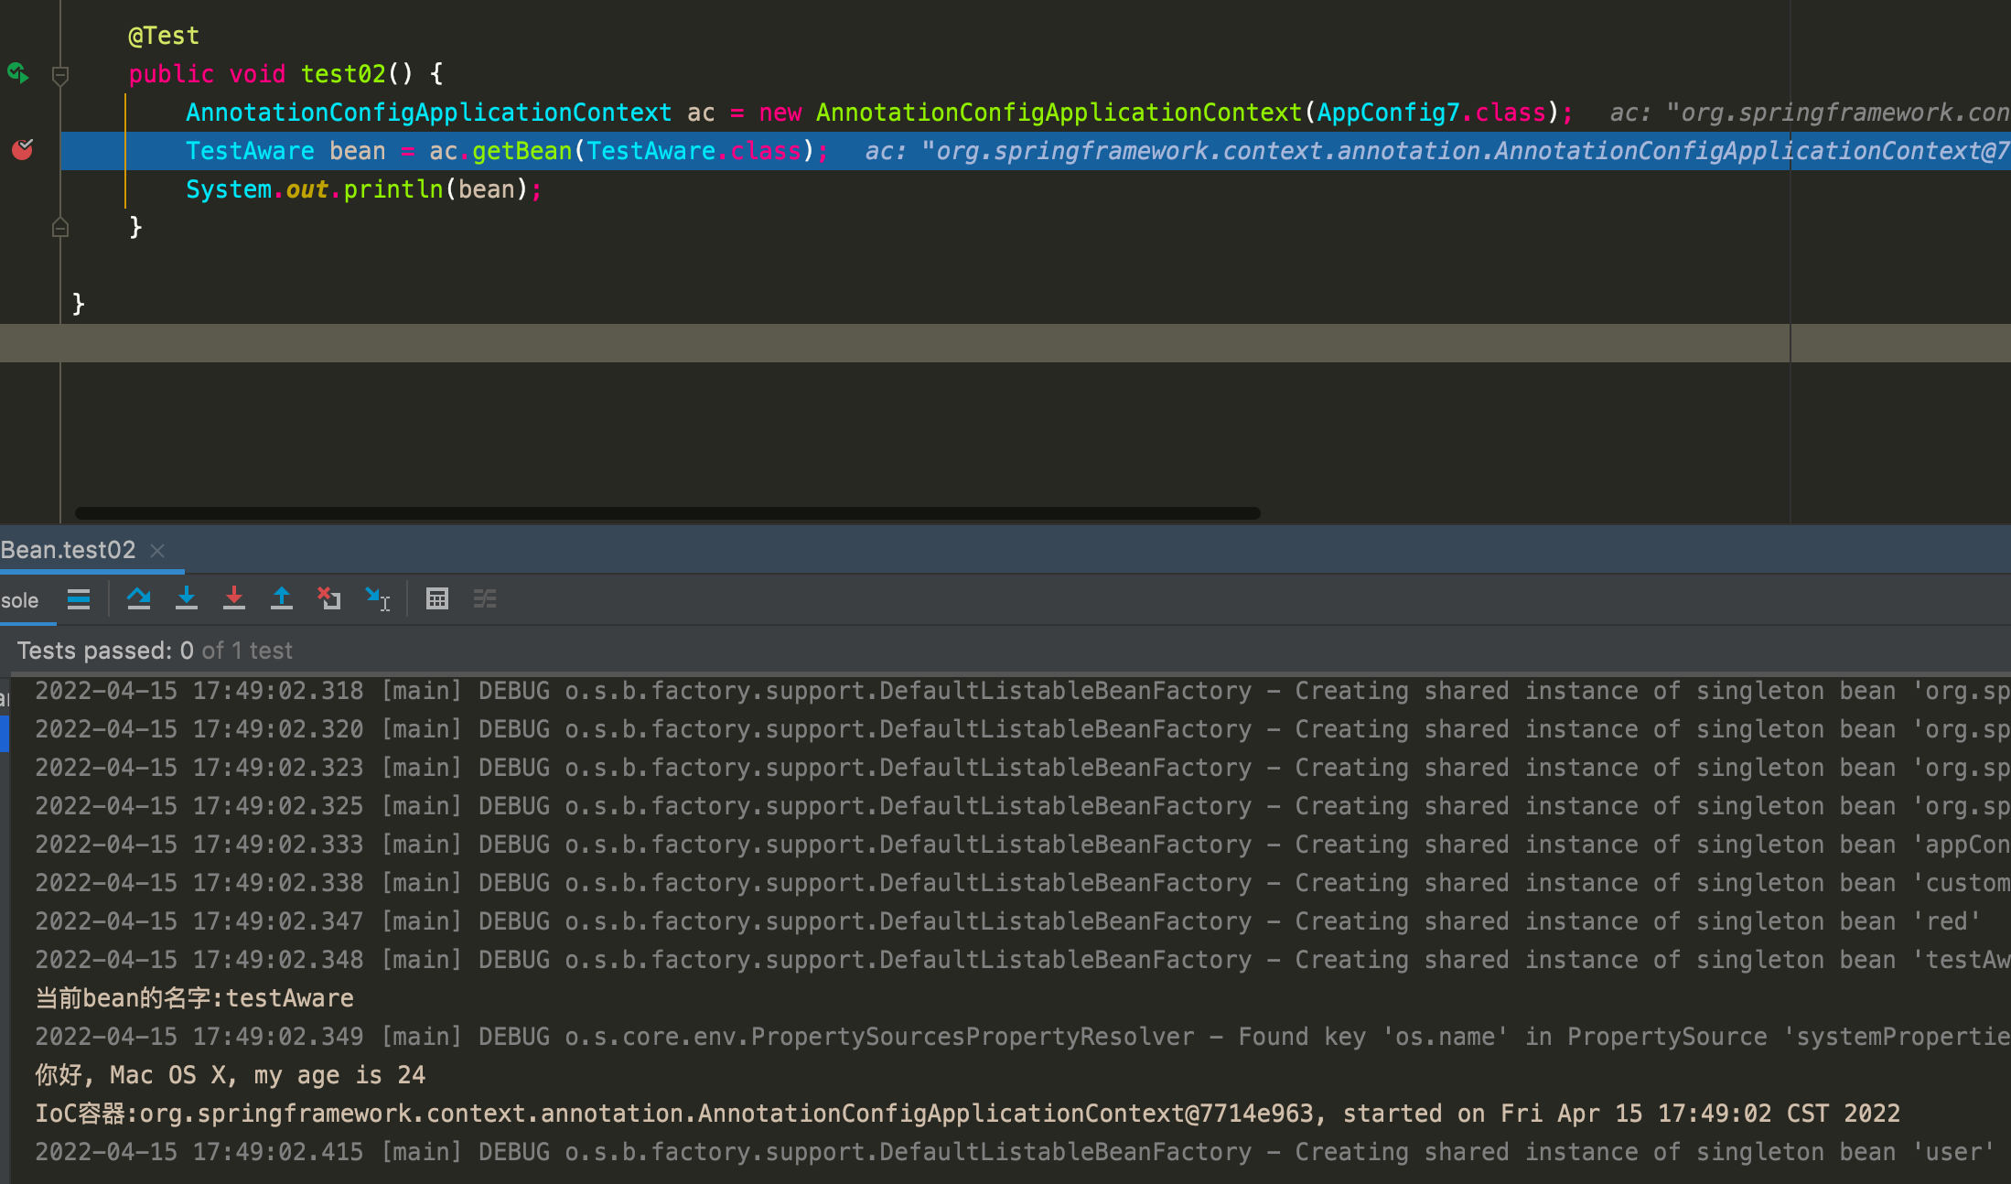Select the Bean.test02 debug session tab

pos(69,550)
